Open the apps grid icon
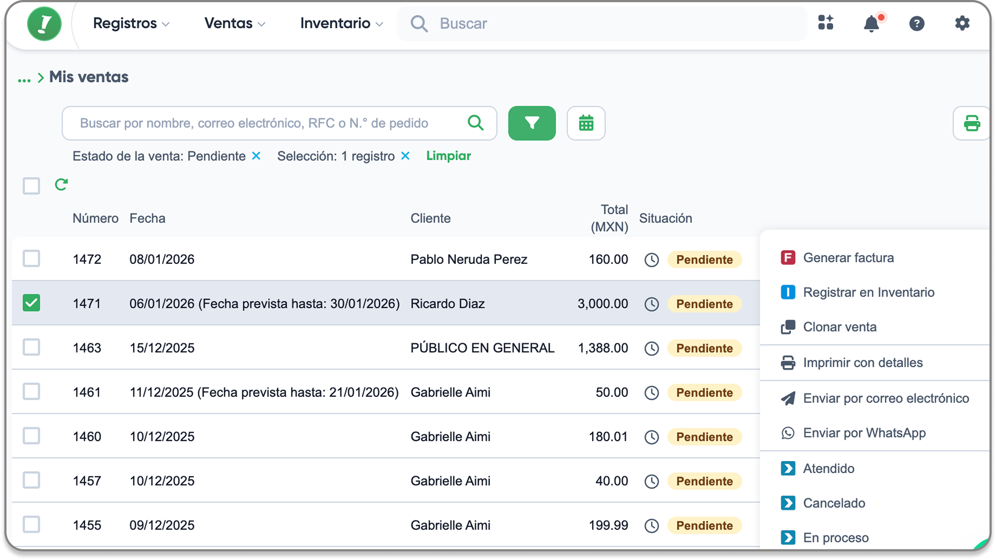Viewport: 996px width, 560px height. click(825, 23)
